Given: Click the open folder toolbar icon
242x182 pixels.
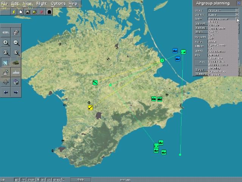Looking at the screenshot, I should click(x=34, y=12).
